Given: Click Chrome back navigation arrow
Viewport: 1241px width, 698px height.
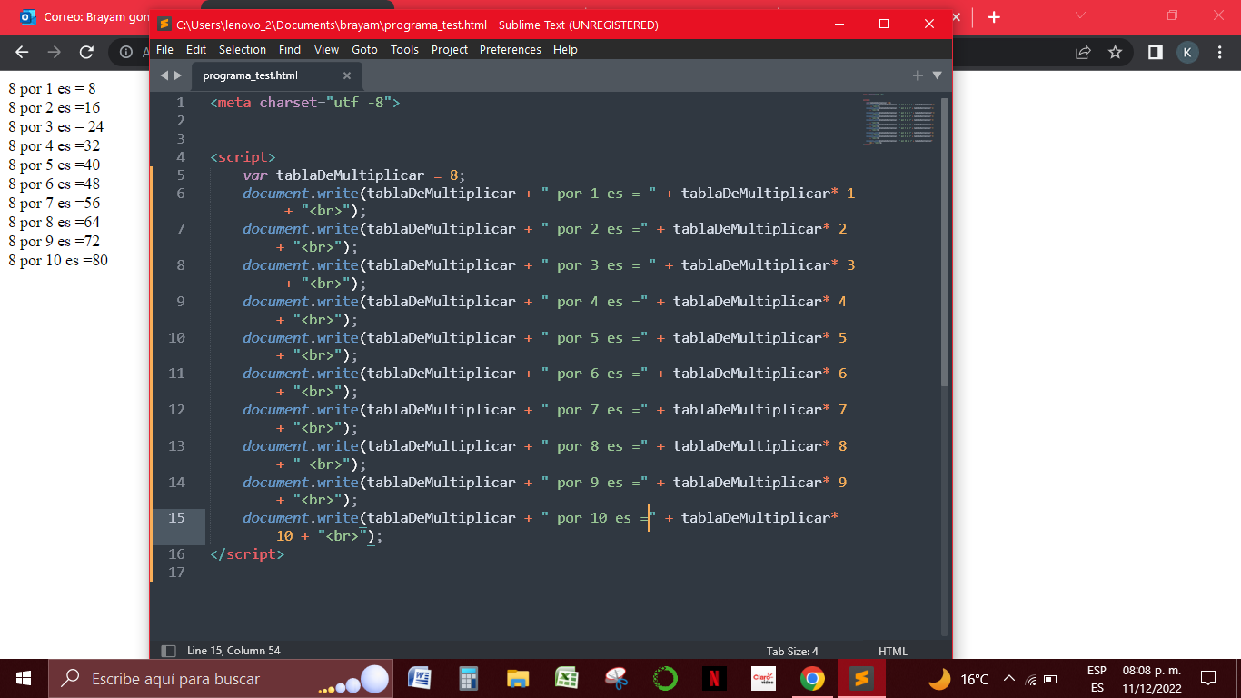Looking at the screenshot, I should tap(22, 53).
